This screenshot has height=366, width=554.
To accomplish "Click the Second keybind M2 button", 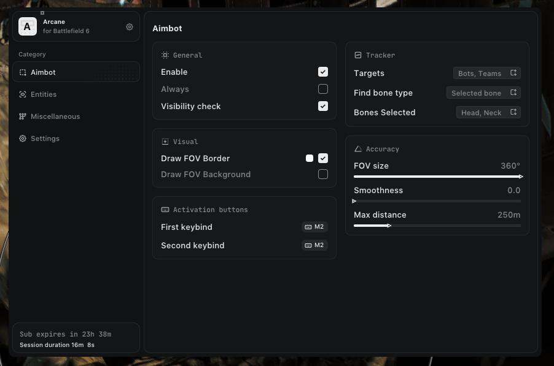I will (314, 245).
